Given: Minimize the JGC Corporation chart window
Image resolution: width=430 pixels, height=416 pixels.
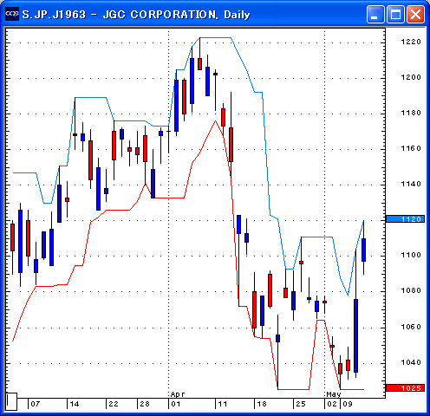Looking at the screenshot, I should [375, 14].
